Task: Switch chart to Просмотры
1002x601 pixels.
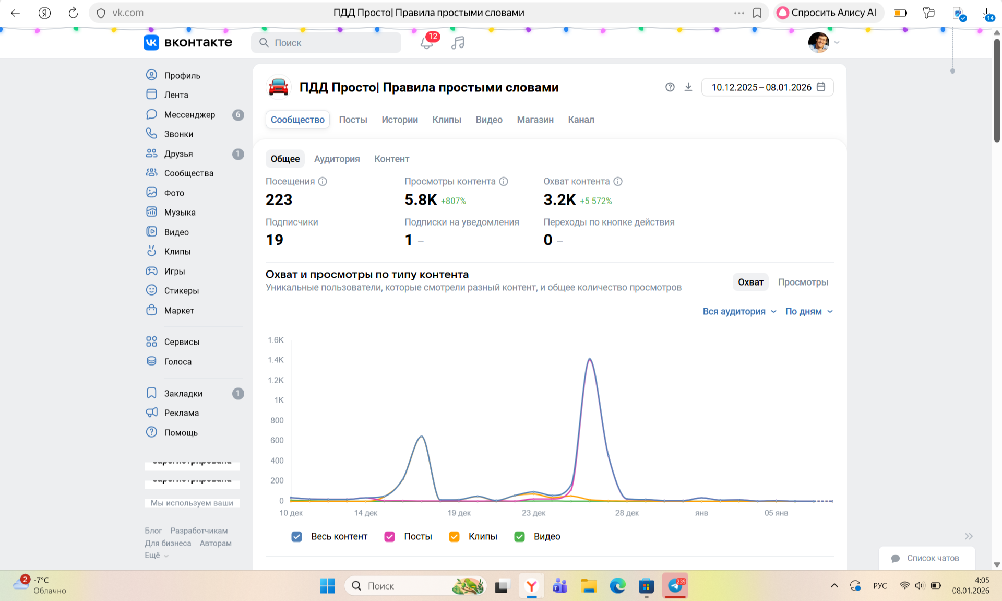Action: pos(803,282)
